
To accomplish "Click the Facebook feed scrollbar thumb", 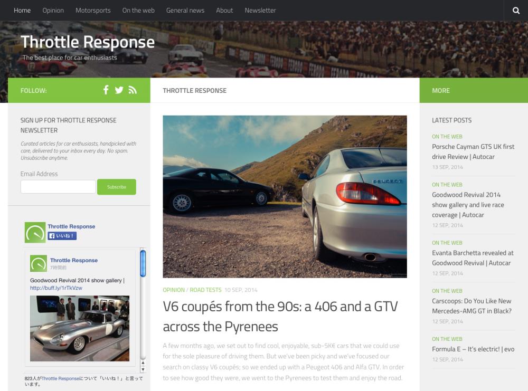I will pyautogui.click(x=143, y=263).
